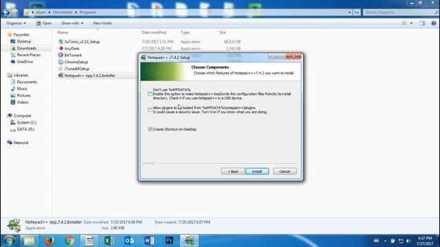Open Desktop in navigation pane
This screenshot has height=247, width=440.
click(24, 41)
